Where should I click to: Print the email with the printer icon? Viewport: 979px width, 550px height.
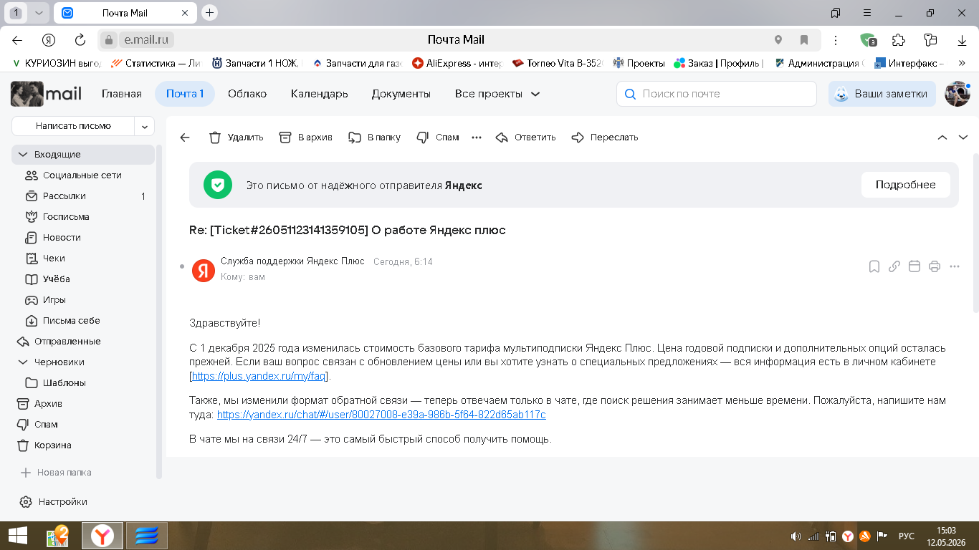click(935, 266)
